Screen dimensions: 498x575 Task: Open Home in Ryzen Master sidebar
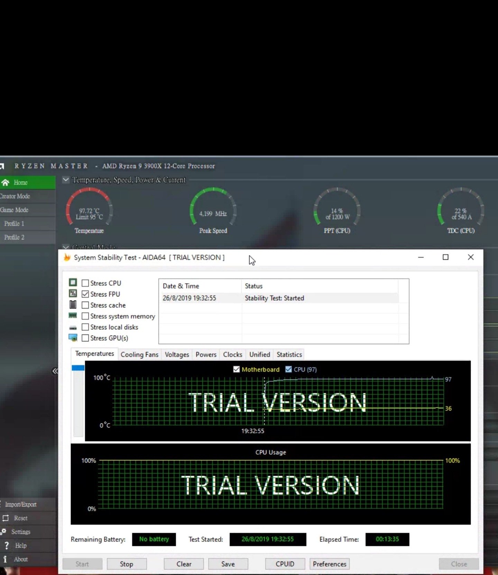(x=27, y=182)
